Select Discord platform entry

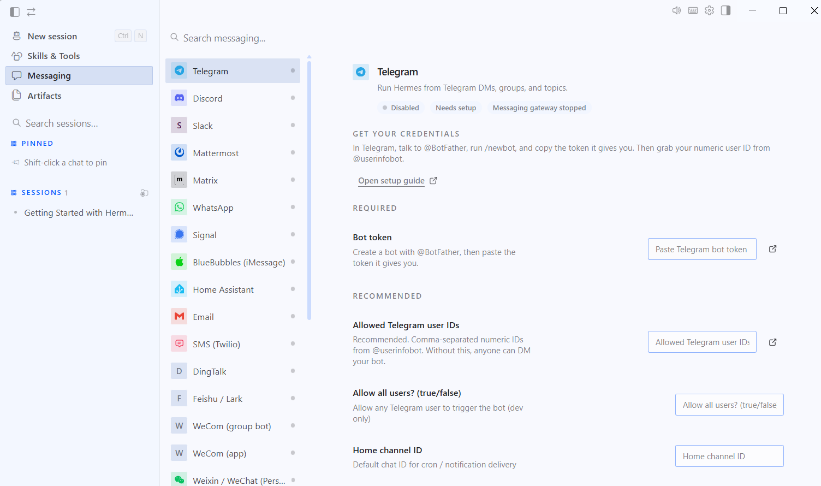pos(233,98)
